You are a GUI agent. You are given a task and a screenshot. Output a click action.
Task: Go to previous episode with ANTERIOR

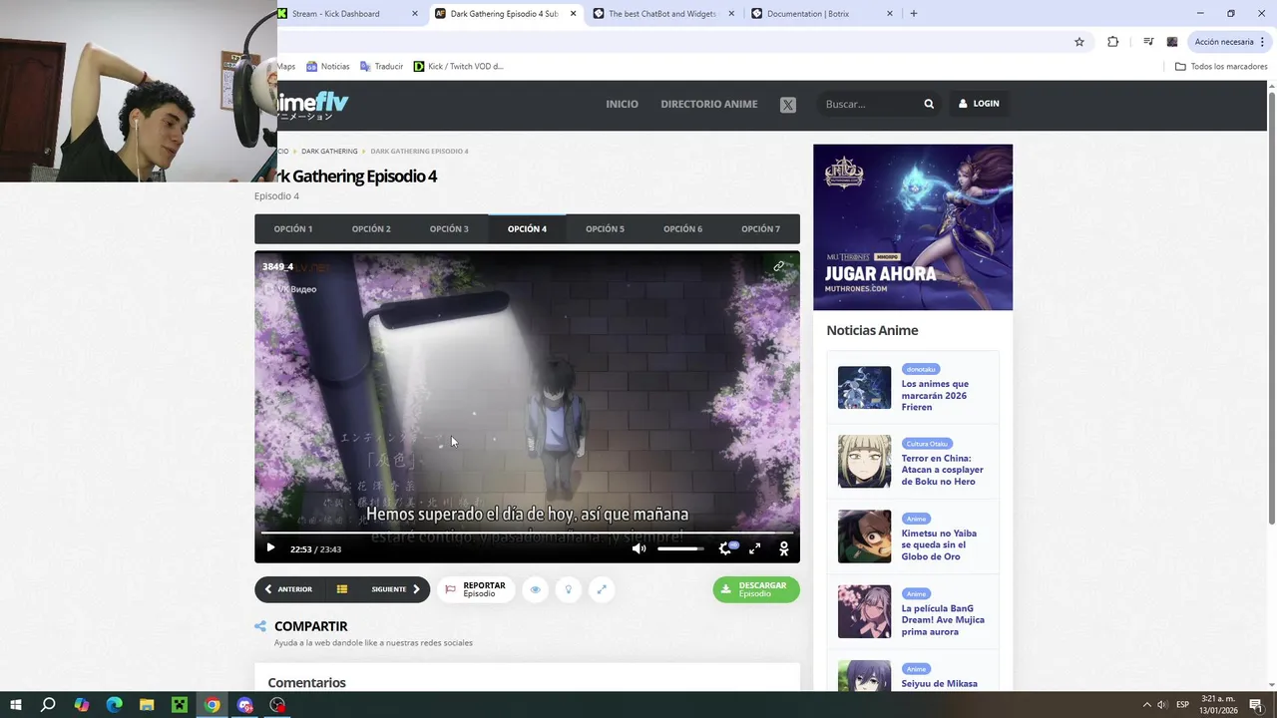click(288, 589)
